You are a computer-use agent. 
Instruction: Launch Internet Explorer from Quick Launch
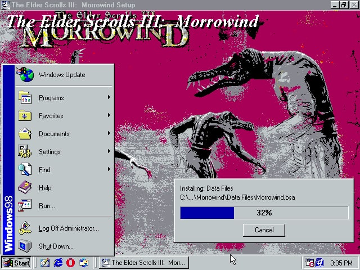pyautogui.click(x=58, y=263)
